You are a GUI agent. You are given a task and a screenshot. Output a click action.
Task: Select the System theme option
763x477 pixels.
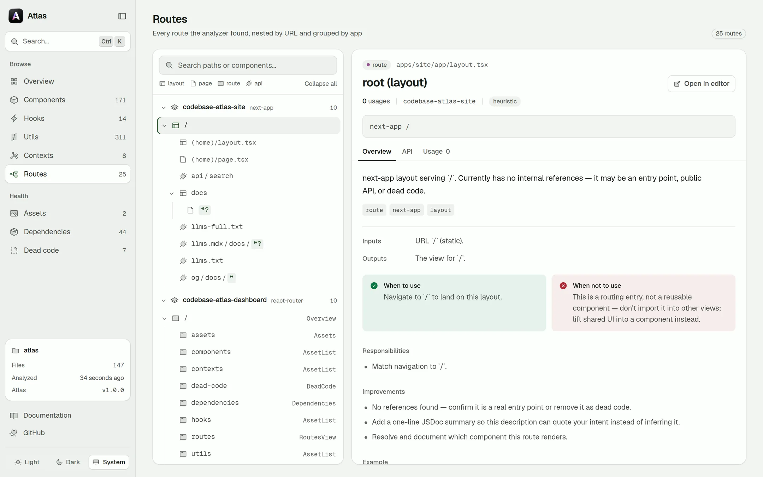[x=109, y=462]
